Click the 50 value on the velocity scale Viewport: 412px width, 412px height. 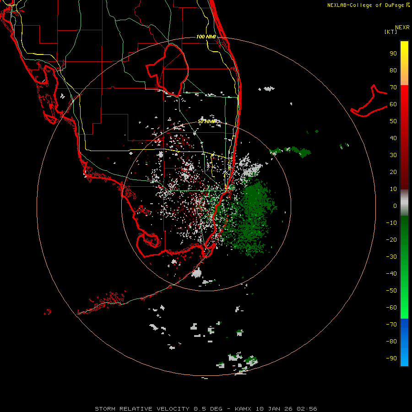tap(393, 121)
